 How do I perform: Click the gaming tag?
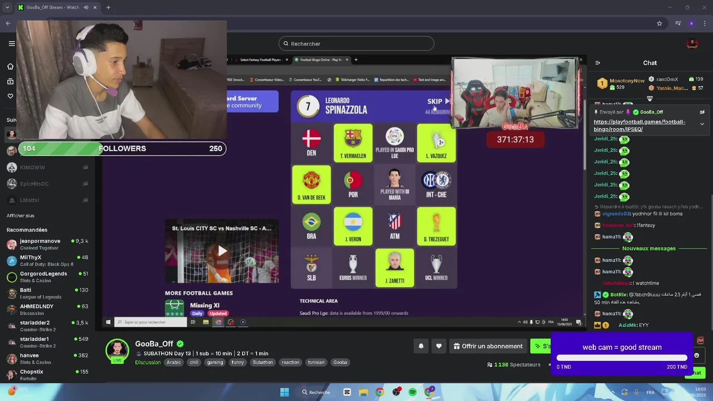click(215, 362)
